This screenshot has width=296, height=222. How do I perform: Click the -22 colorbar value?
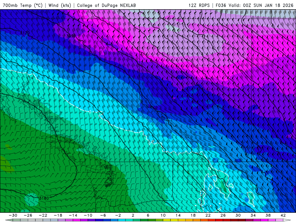(x=43, y=215)
